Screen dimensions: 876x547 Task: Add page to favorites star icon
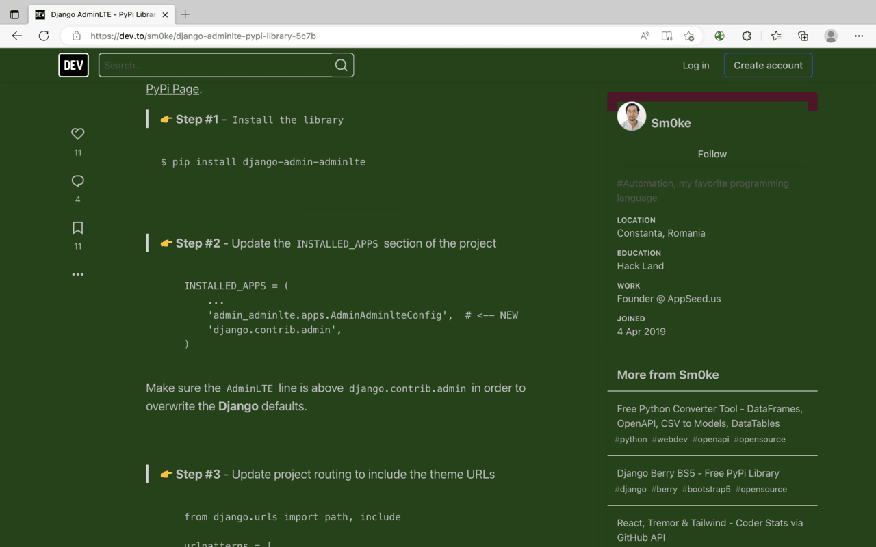pyautogui.click(x=688, y=36)
